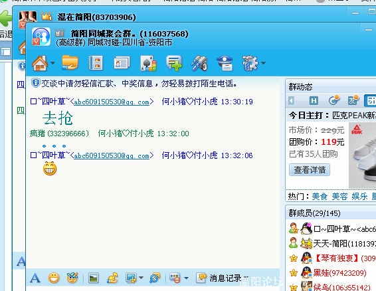Viewport: 376px width, 291px height.
Task: Open the group shared files folder icon
Action: [70, 62]
